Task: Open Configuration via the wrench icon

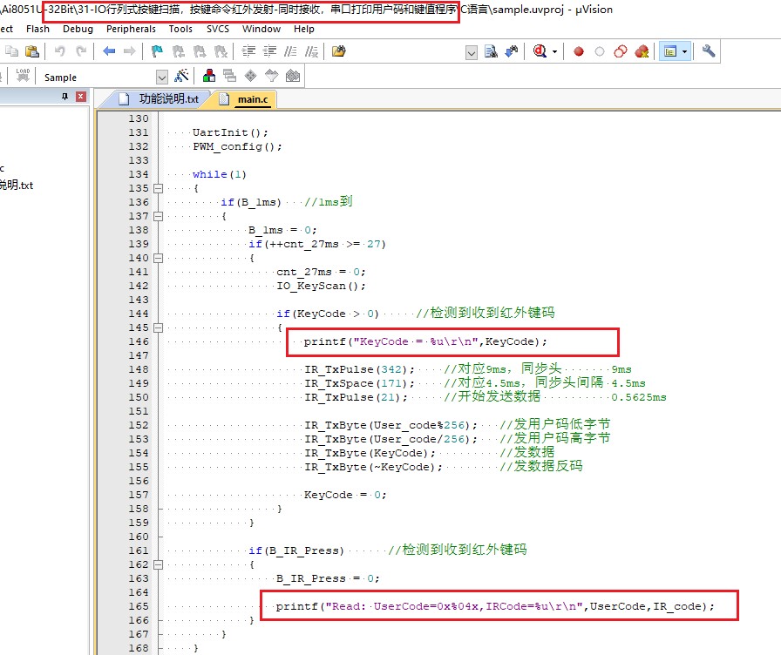Action: click(x=709, y=52)
